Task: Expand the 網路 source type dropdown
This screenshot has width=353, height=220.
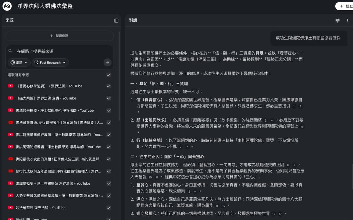Action: (x=19, y=62)
